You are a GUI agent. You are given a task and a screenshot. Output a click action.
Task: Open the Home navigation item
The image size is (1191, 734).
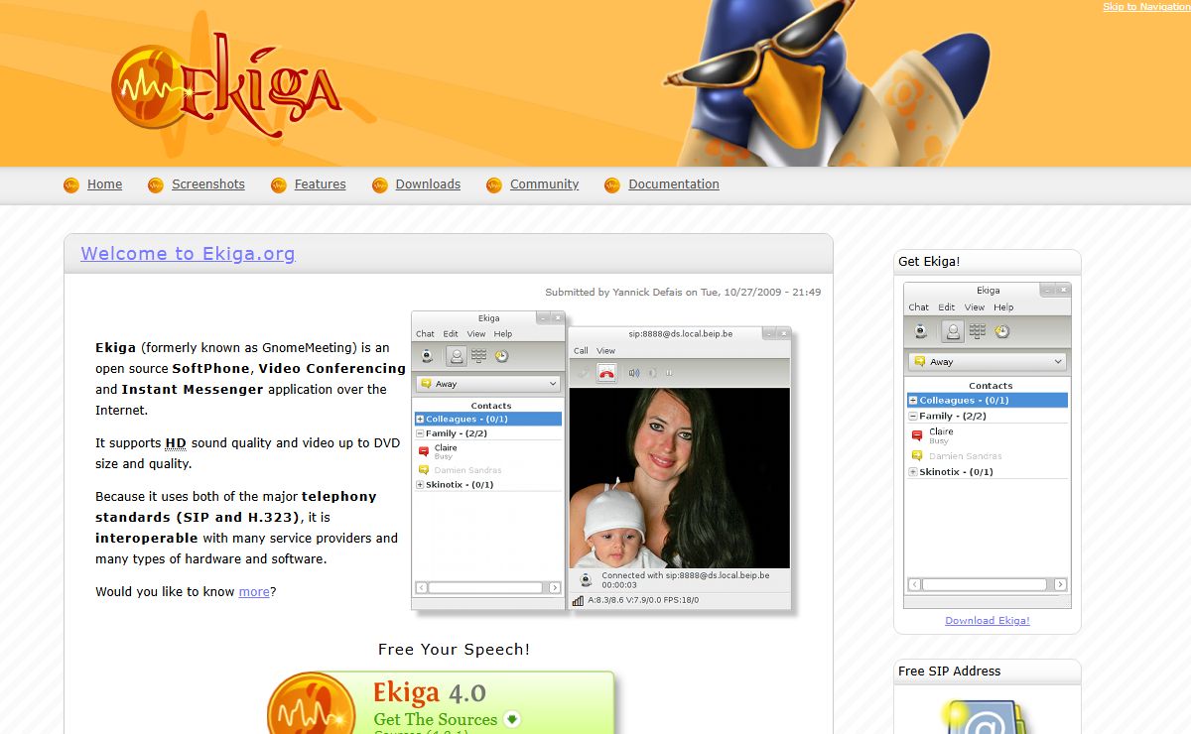coord(104,184)
